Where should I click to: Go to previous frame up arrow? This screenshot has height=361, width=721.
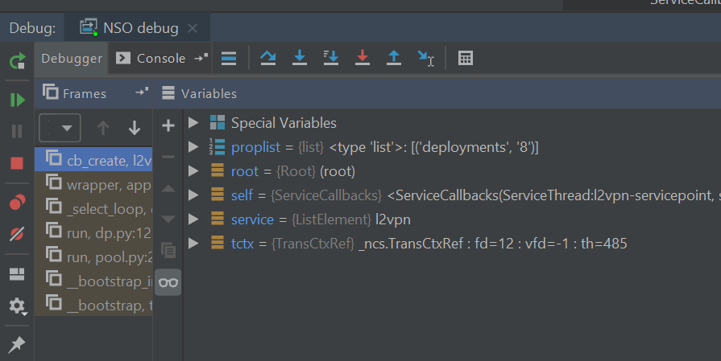point(103,128)
